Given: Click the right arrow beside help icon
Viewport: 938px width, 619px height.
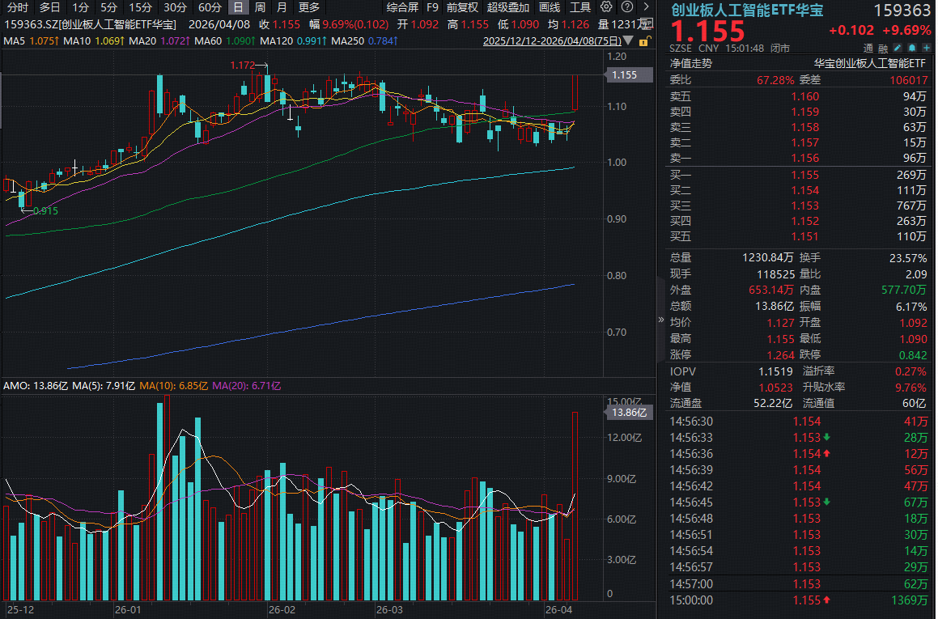Looking at the screenshot, I should tap(645, 7).
